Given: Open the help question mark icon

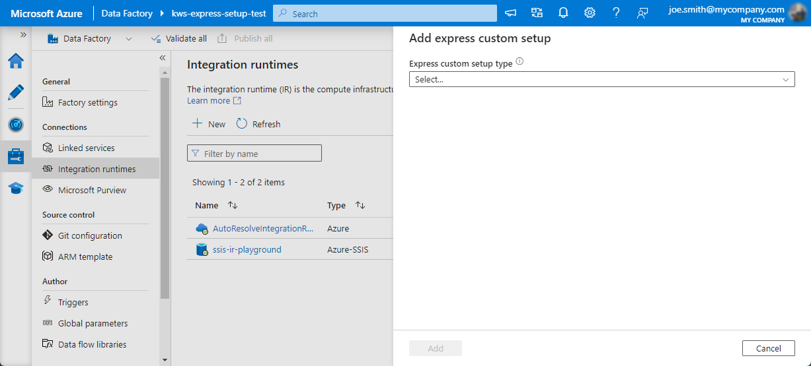Looking at the screenshot, I should [616, 13].
